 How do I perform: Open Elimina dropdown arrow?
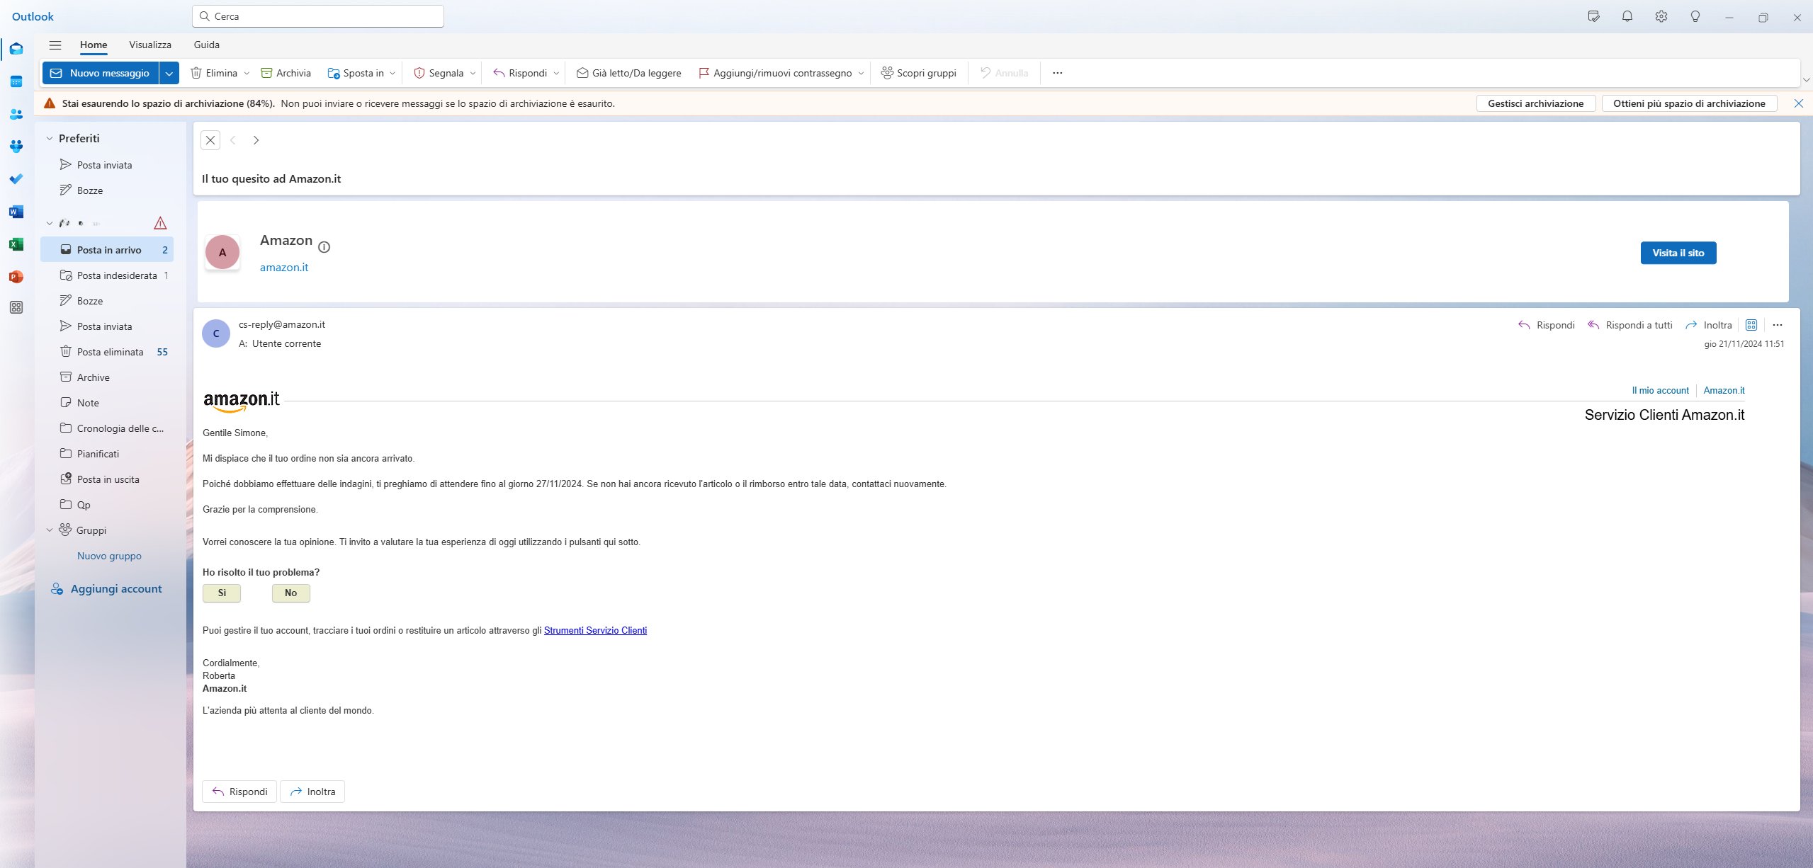(247, 73)
